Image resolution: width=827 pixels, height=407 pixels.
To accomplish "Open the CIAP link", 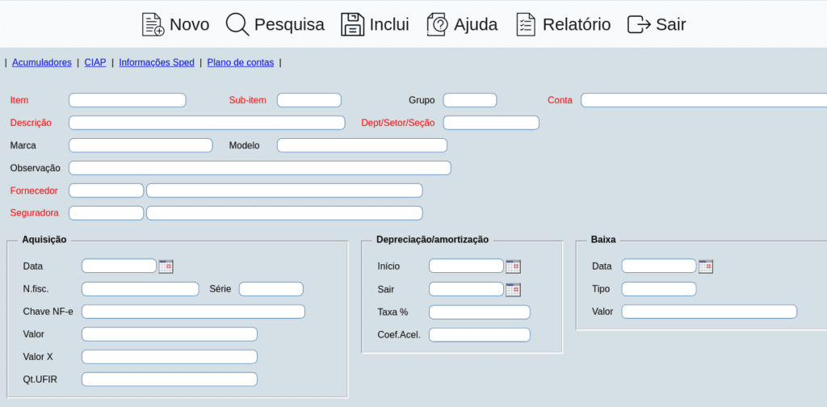I will (x=95, y=62).
